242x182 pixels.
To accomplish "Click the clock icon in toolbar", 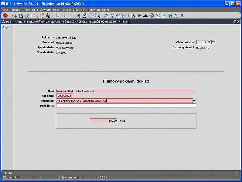I will click(152, 15).
